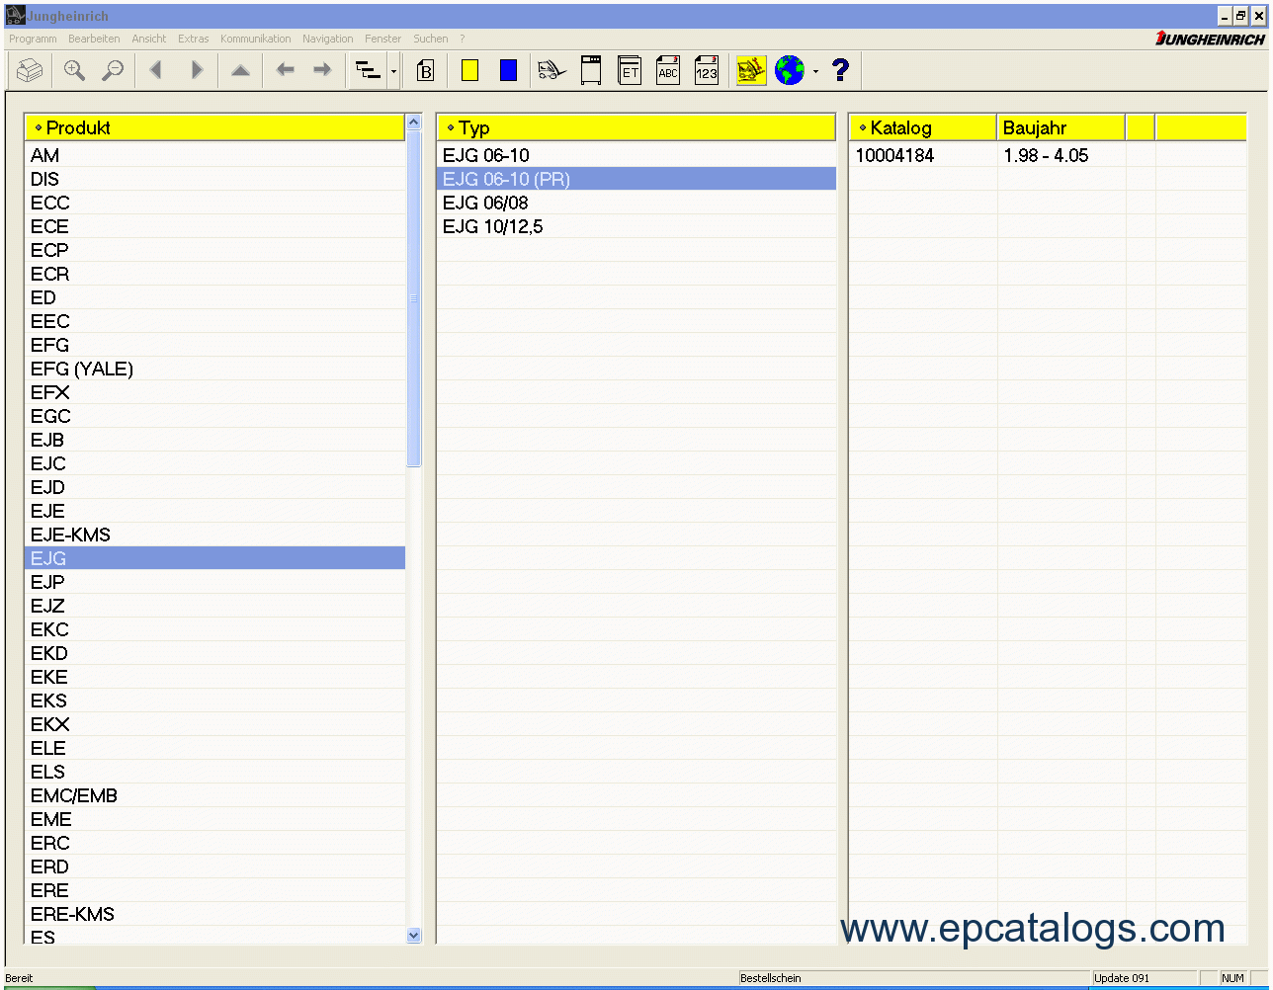1273x990 pixels.
Task: Sort by the Typ column header
Action: [x=636, y=127]
